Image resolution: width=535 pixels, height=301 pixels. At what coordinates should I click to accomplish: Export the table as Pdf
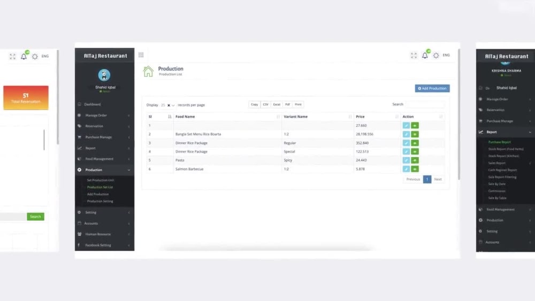point(287,105)
